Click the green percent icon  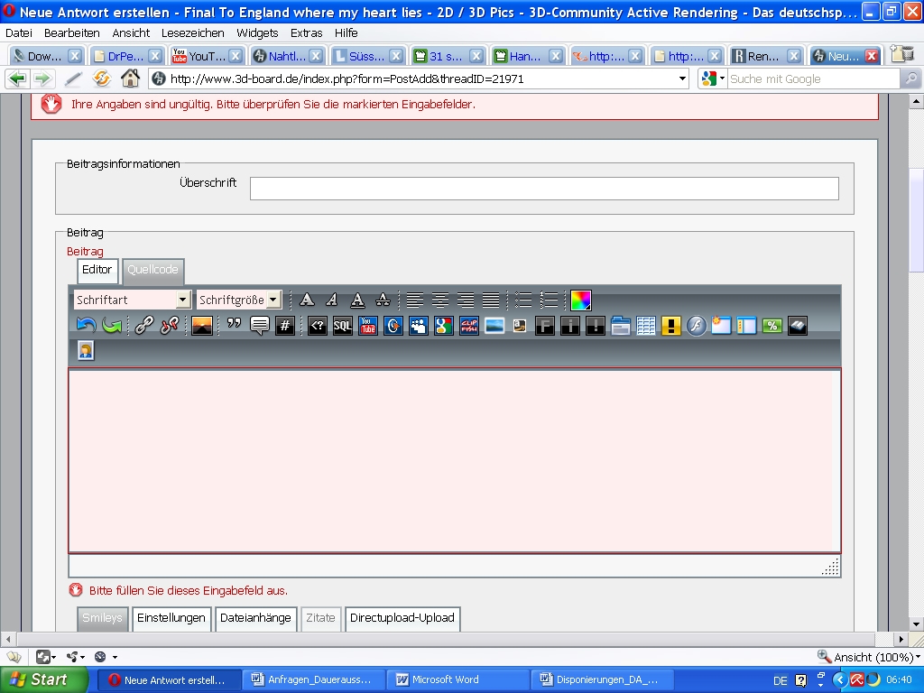(x=772, y=325)
